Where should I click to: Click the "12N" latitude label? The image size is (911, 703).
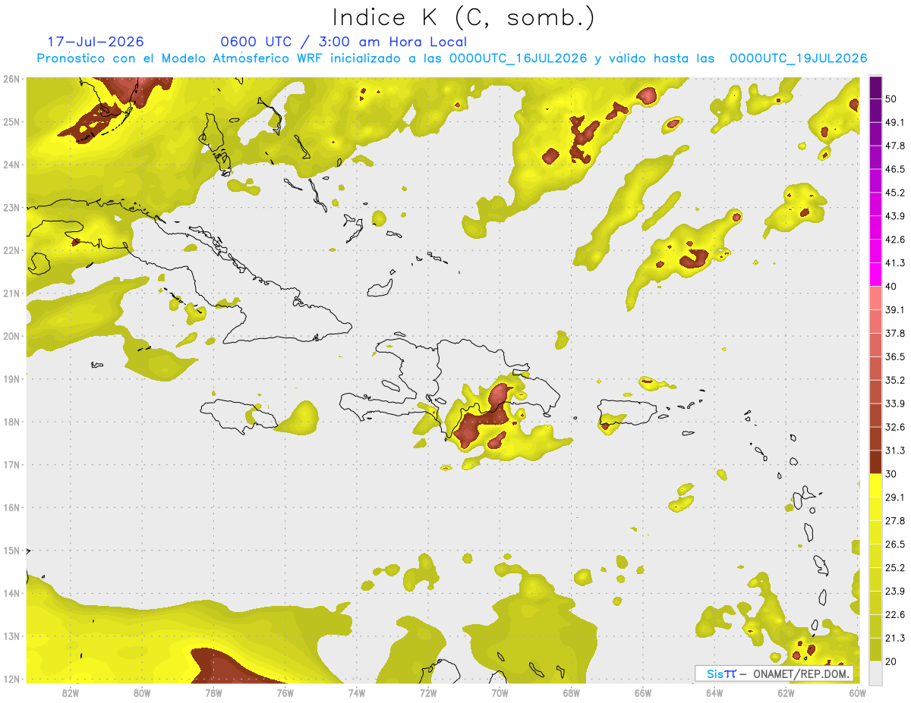[x=11, y=679]
